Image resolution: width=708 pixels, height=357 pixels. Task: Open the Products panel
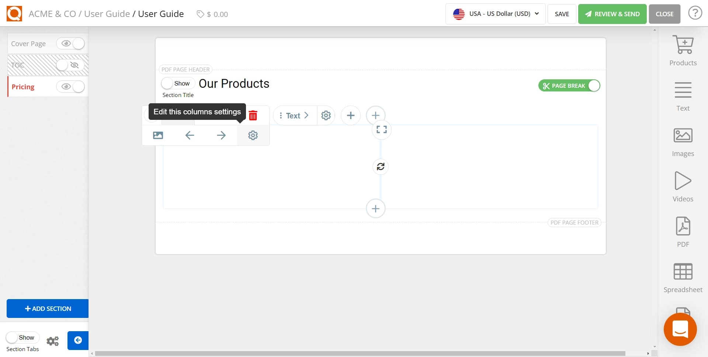683,51
